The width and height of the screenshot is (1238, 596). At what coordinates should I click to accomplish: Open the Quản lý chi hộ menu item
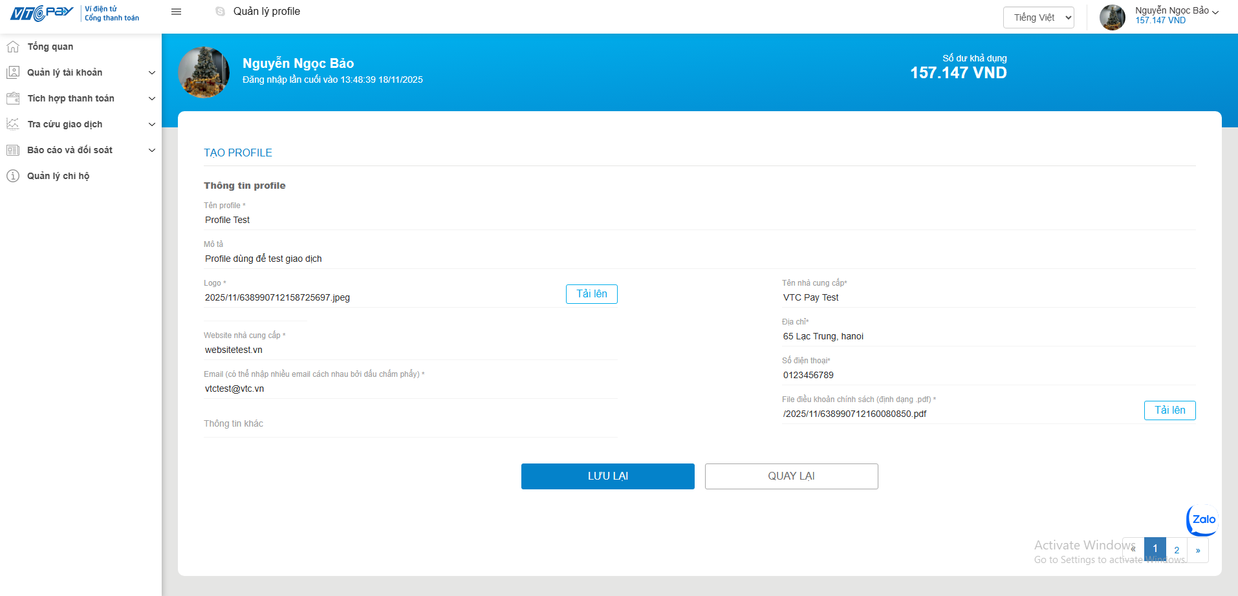[58, 176]
